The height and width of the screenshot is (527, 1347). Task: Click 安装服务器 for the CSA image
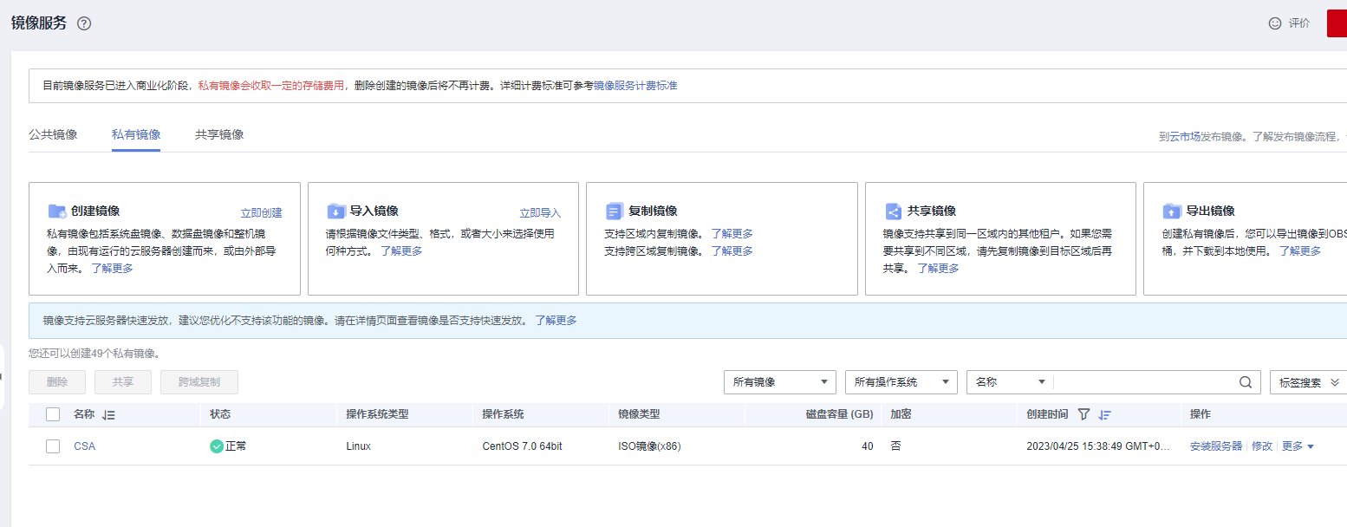tap(1214, 446)
